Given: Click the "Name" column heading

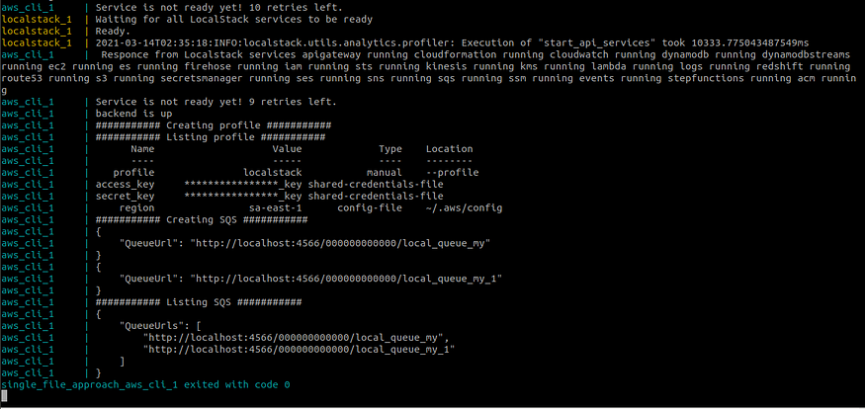Looking at the screenshot, I should [x=142, y=149].
